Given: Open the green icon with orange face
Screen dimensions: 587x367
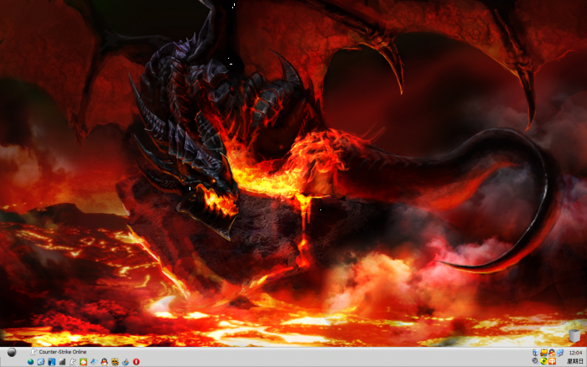Looking at the screenshot, I should [83, 362].
